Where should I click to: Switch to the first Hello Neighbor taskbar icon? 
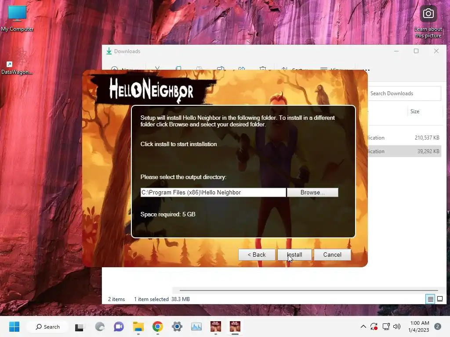tap(216, 326)
